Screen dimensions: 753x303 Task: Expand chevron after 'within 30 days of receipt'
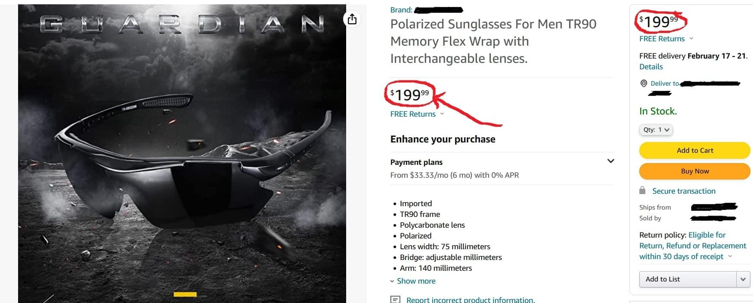(730, 256)
